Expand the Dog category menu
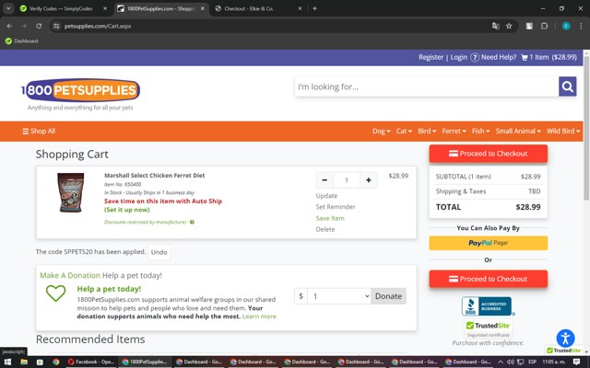 point(381,131)
